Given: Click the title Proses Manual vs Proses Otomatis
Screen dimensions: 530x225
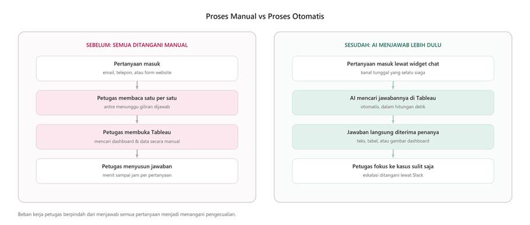Looking at the screenshot, I should point(264,16).
